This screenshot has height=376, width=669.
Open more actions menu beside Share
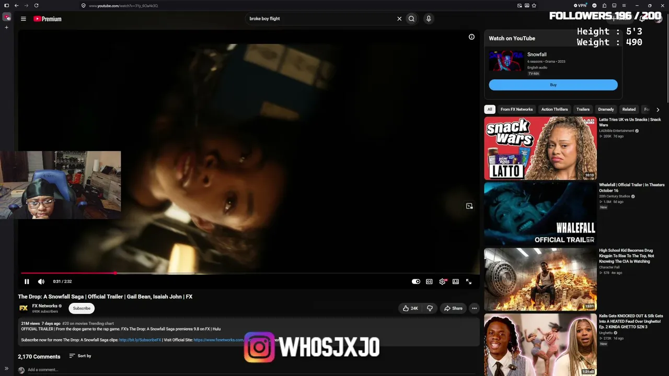pyautogui.click(x=475, y=308)
